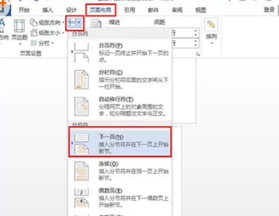Open the 邮件 tab

pyautogui.click(x=153, y=10)
